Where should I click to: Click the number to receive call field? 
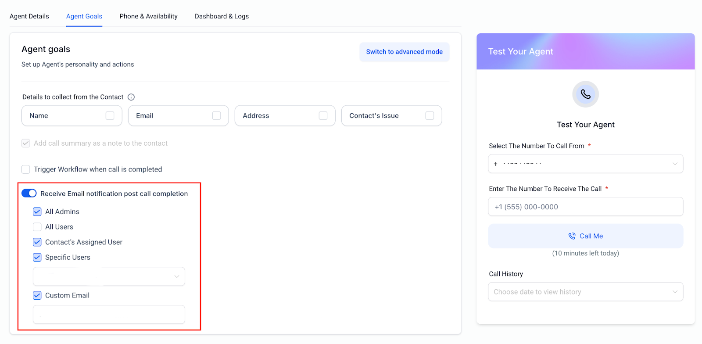(x=585, y=207)
